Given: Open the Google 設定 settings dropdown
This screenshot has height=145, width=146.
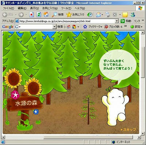Looking at the screenshot, I should pyautogui.click(x=136, y=27).
